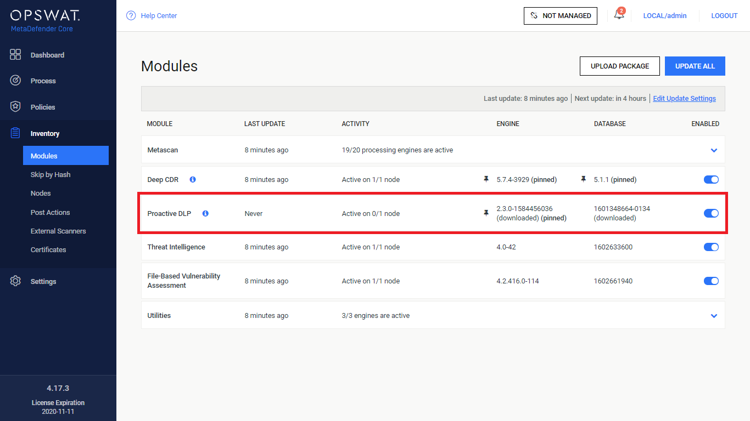750x421 pixels.
Task: Click the Settings gear icon
Action: [x=15, y=281]
